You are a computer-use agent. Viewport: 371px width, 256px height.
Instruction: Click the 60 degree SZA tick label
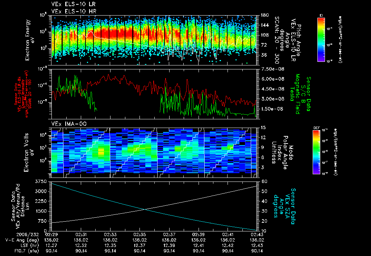pyautogui.click(x=264, y=182)
